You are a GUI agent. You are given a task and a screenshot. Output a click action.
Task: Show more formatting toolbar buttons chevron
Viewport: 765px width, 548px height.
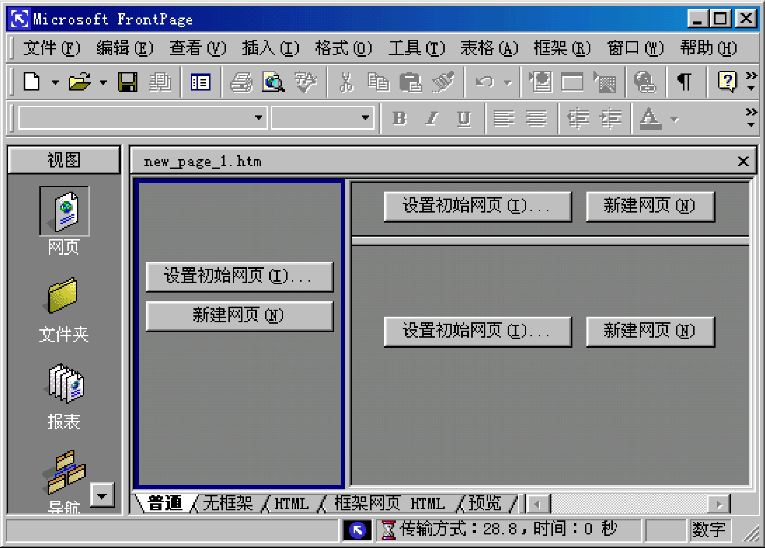751,118
